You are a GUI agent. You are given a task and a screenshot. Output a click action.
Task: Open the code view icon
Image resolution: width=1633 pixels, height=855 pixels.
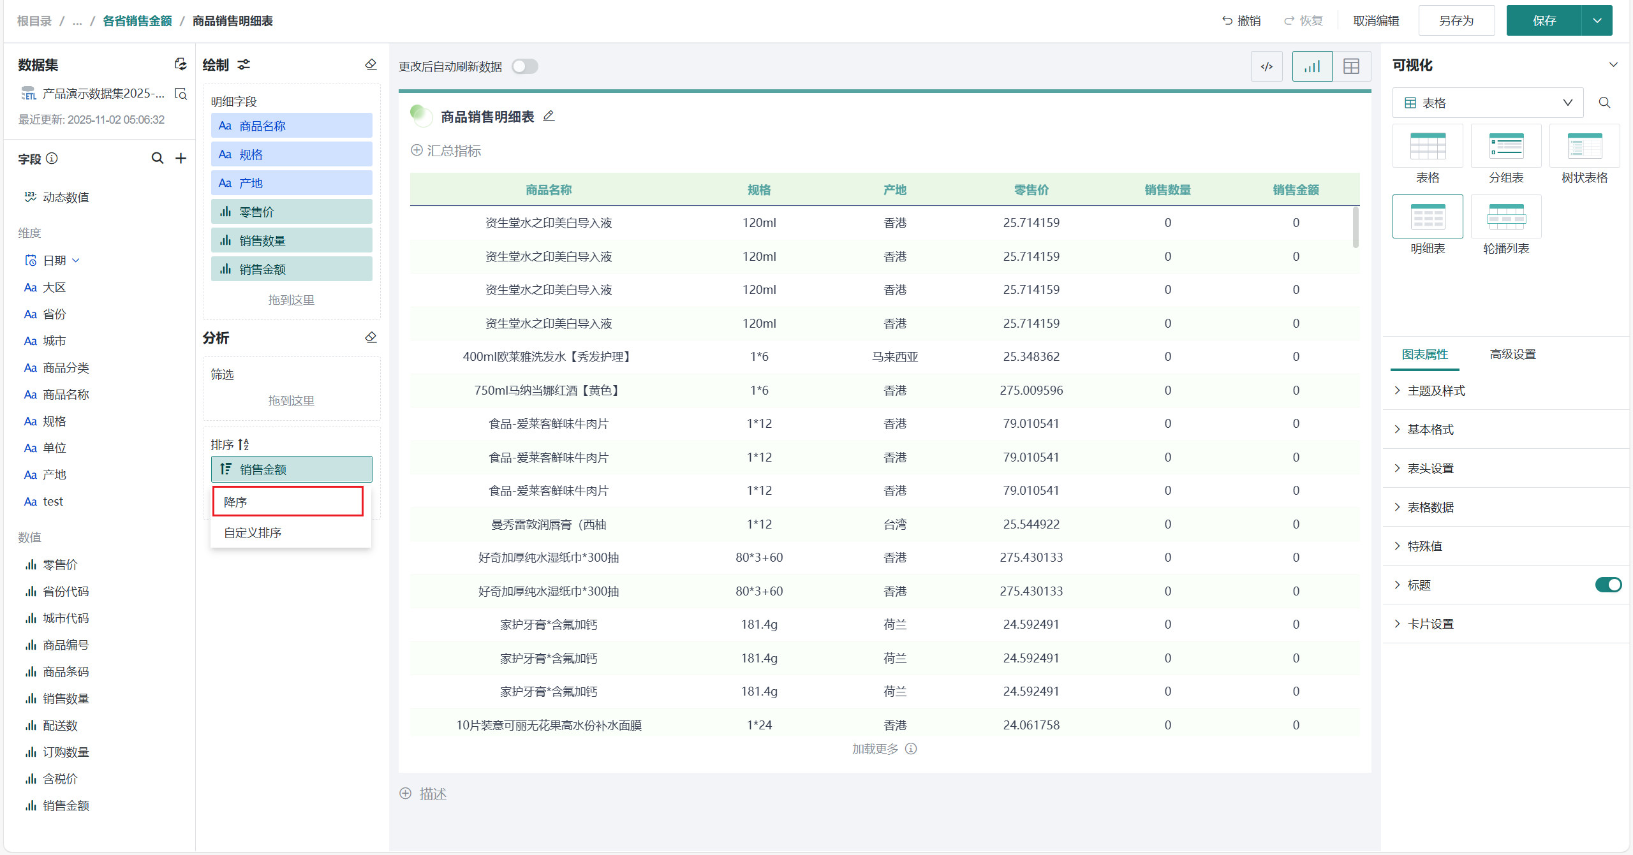point(1266,66)
